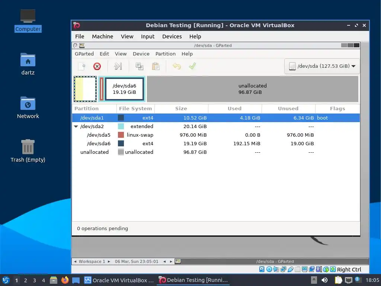
Task: Select the /dev/sda2 extended partition row
Action: click(x=216, y=127)
